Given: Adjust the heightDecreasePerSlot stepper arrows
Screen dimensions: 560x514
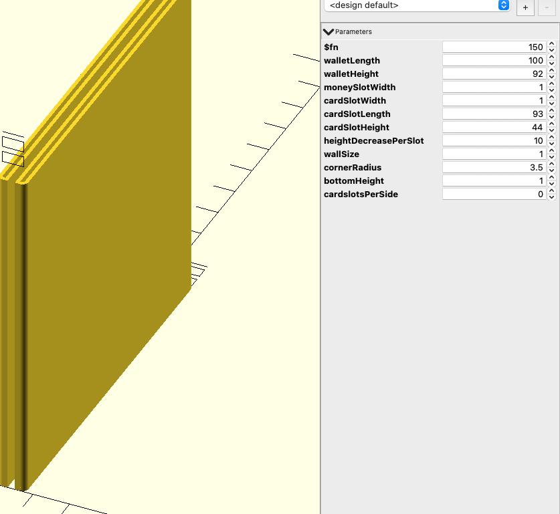Looking at the screenshot, I should tap(552, 140).
